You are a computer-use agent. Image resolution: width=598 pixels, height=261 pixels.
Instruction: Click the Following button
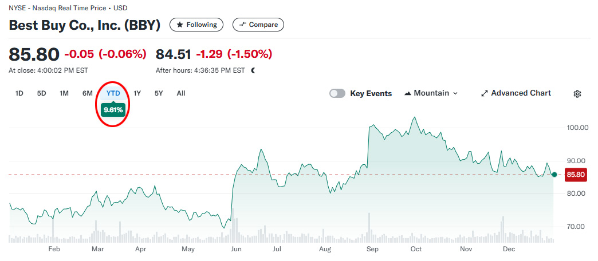point(196,25)
